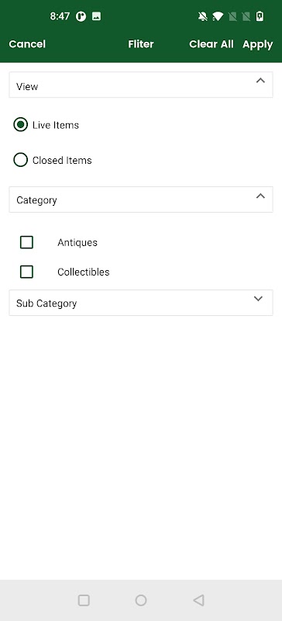This screenshot has width=282, height=621.
Task: Select the Live Items radio button
Action: point(21,125)
